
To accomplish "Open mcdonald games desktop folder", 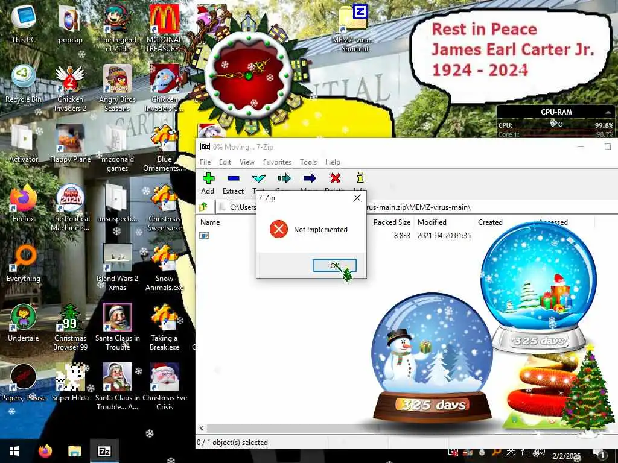I will pyautogui.click(x=118, y=148).
